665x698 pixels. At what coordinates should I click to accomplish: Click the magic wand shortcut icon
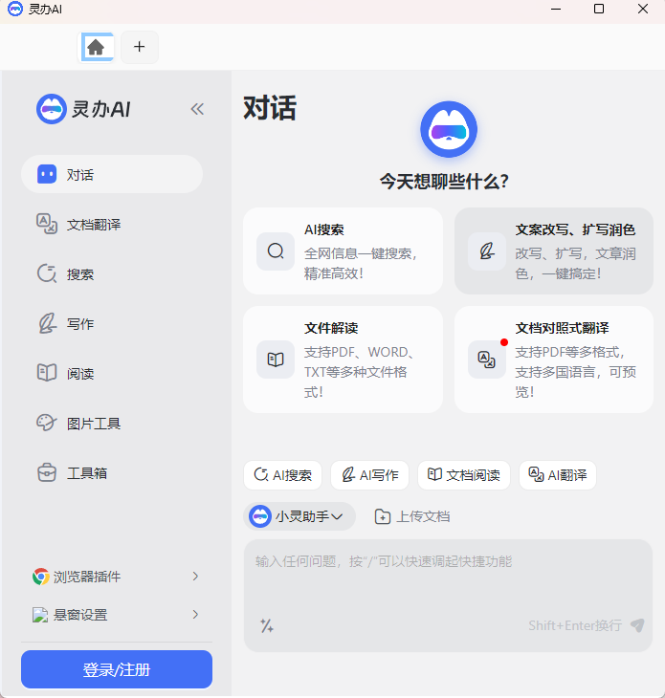[x=267, y=625]
